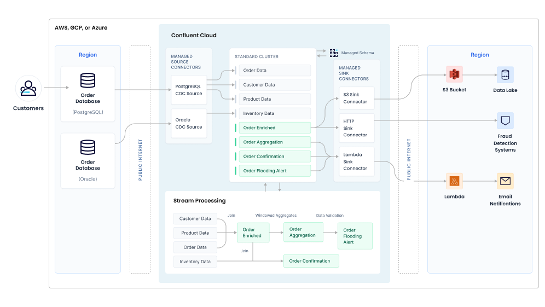Click Customer Data box in Stream Processing
This screenshot has height=307, width=545.
click(x=195, y=219)
